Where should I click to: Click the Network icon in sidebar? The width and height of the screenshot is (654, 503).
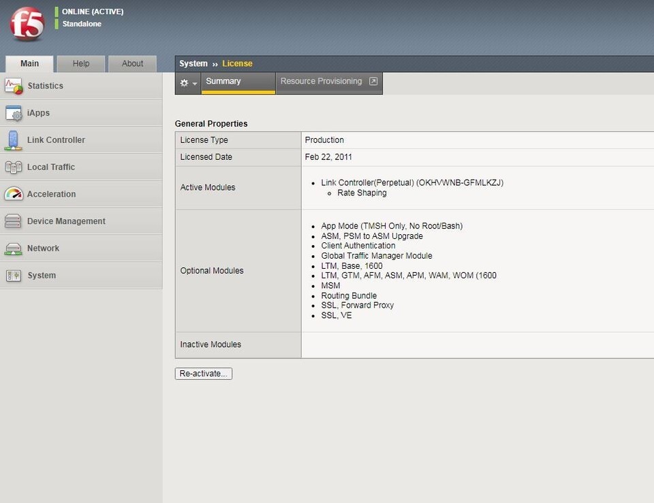[14, 248]
